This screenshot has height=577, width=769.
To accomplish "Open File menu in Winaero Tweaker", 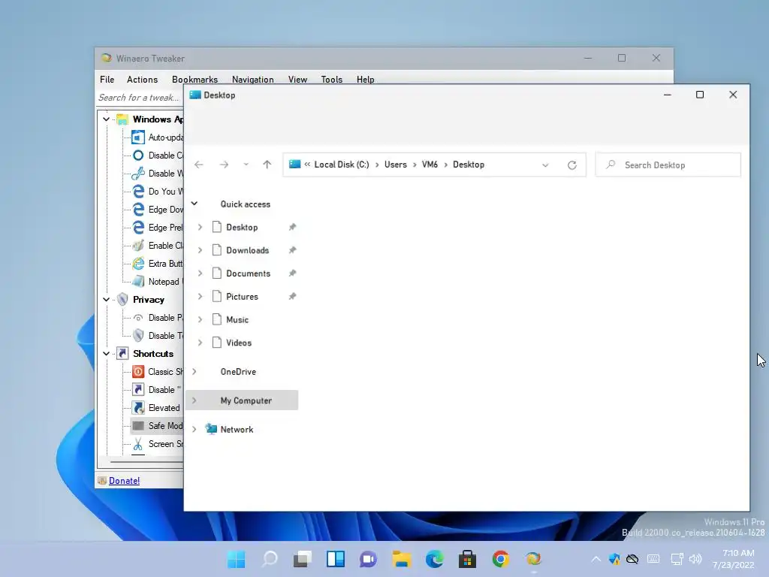I will coord(107,80).
